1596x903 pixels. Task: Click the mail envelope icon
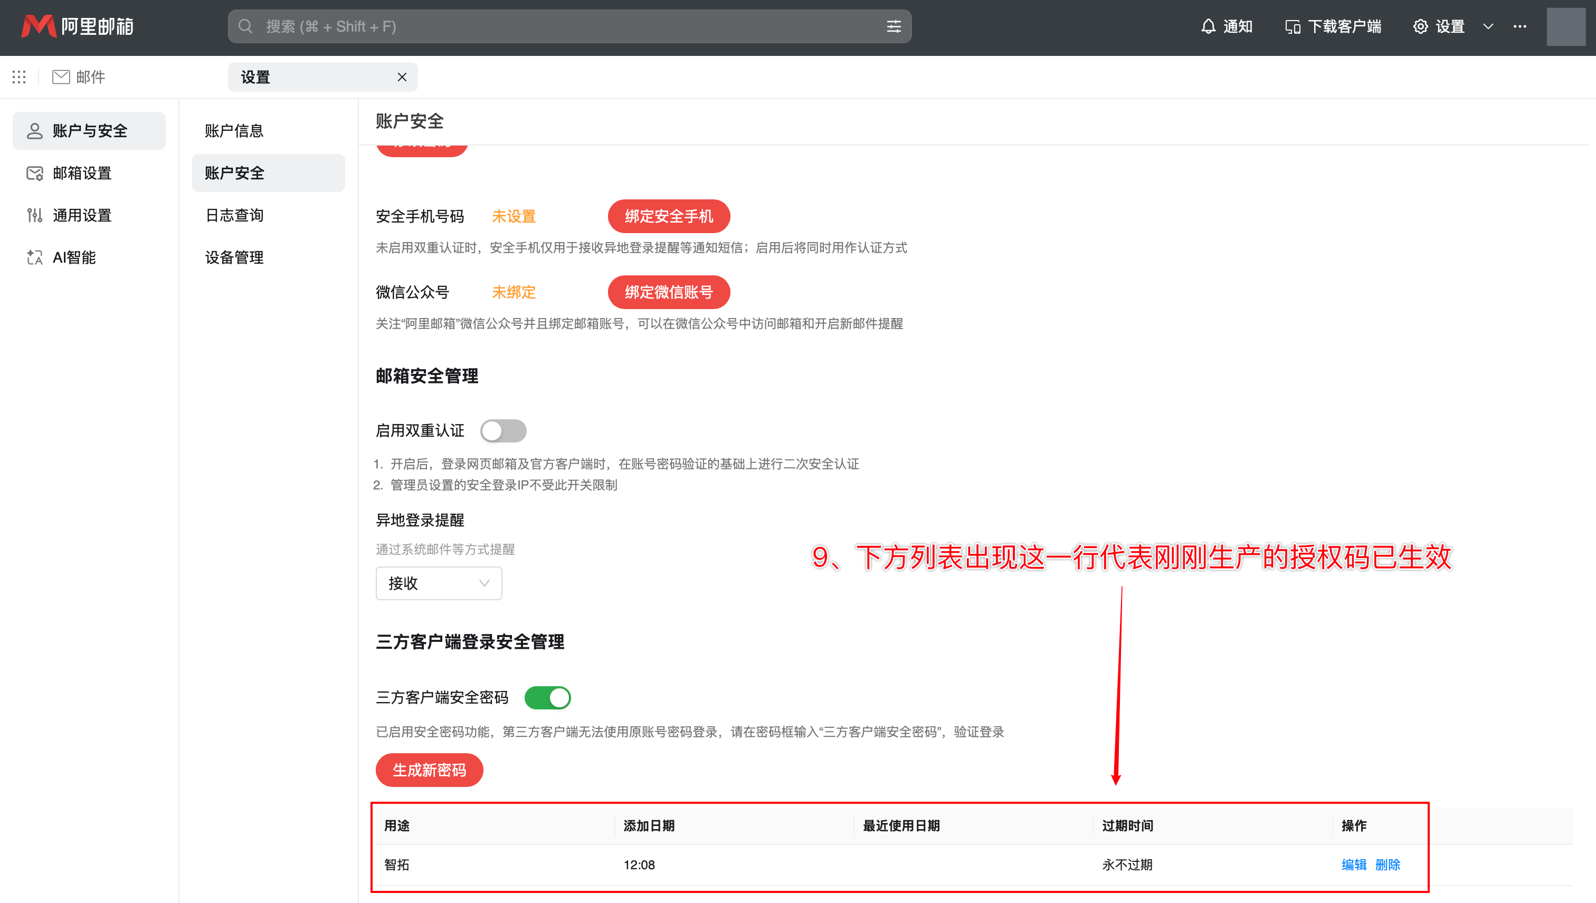click(x=61, y=77)
